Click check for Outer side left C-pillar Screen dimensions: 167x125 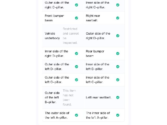(76, 80)
